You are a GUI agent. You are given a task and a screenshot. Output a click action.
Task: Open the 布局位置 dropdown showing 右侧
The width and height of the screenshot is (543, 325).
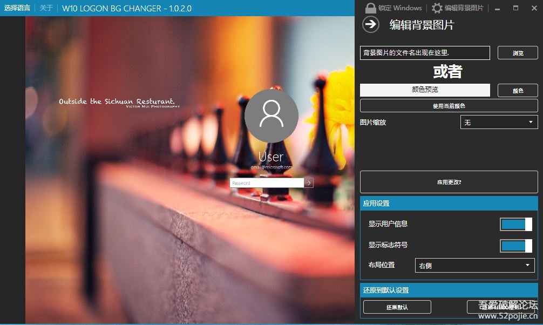(x=474, y=266)
